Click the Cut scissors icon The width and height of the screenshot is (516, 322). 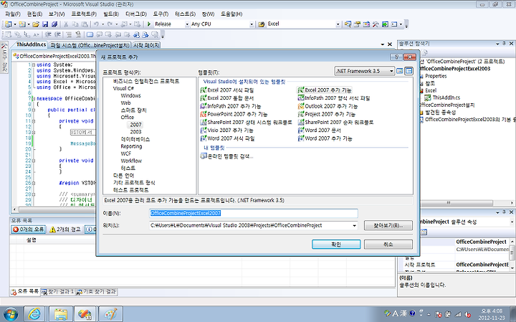(x=66, y=24)
